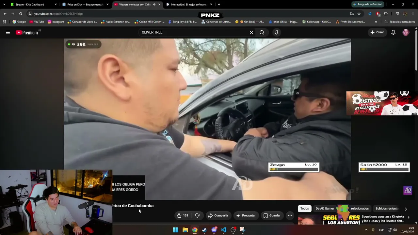This screenshot has width=418, height=235.
Task: Open Windows Start menu
Action: click(x=175, y=230)
